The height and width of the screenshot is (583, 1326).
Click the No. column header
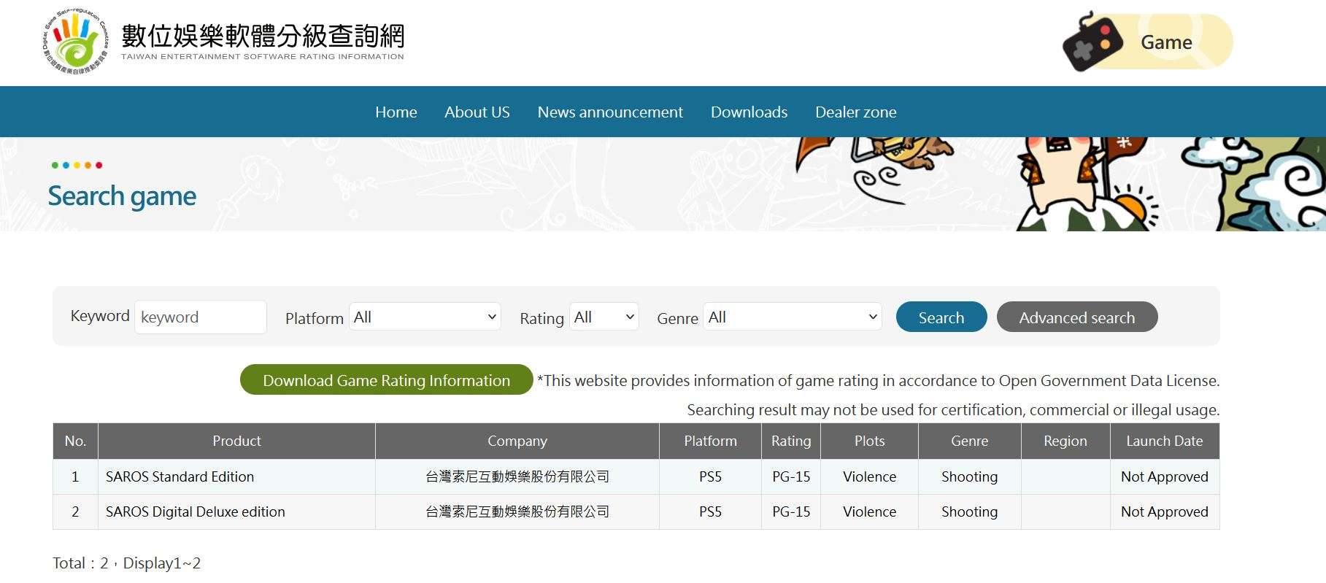pyautogui.click(x=75, y=441)
